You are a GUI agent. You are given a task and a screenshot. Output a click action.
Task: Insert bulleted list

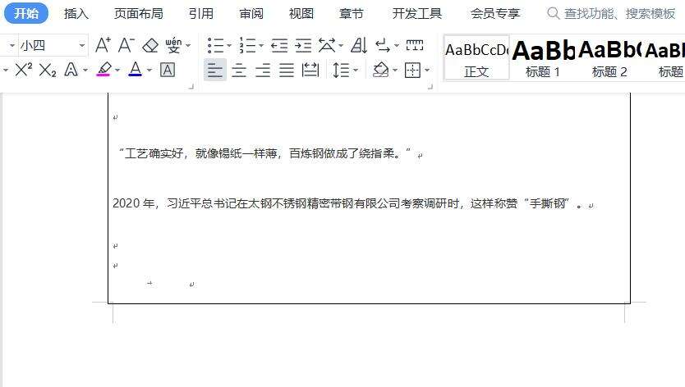coord(215,45)
